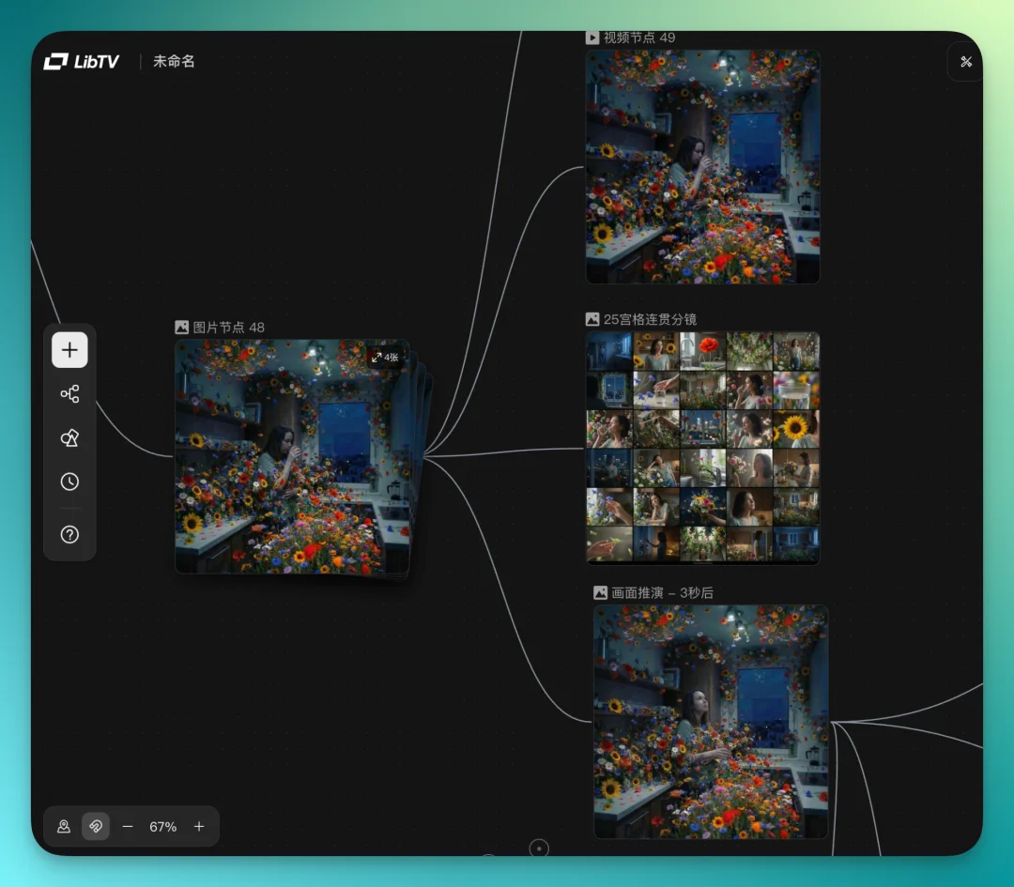Expand the 4张 image stack badge
This screenshot has height=887, width=1014.
point(385,358)
